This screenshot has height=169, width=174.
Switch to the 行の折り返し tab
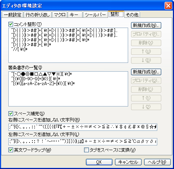tap(38, 15)
